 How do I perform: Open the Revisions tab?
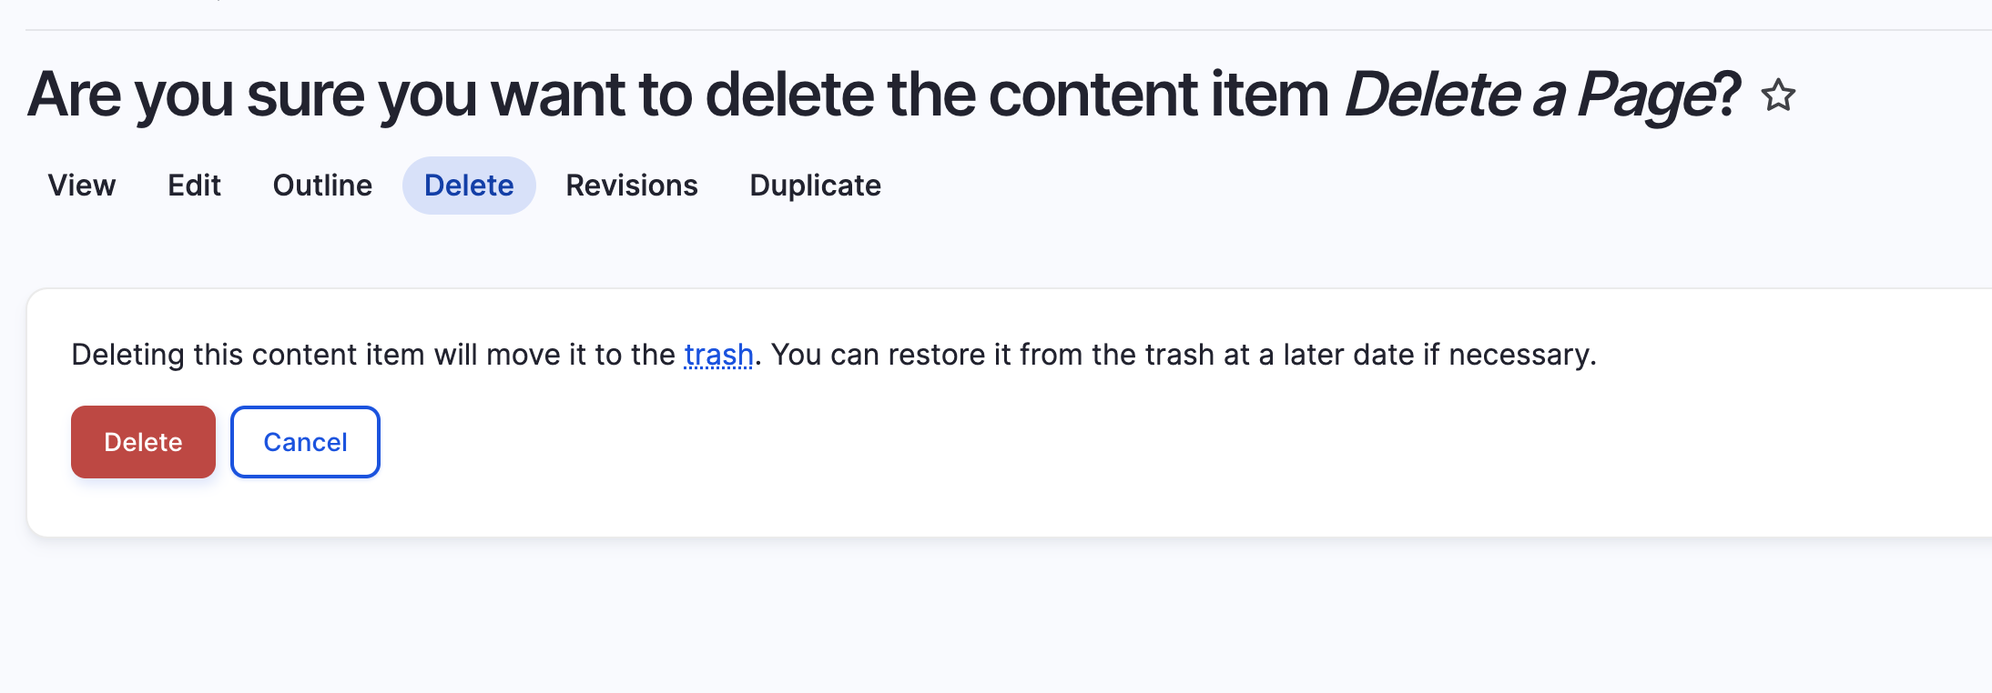click(x=632, y=186)
